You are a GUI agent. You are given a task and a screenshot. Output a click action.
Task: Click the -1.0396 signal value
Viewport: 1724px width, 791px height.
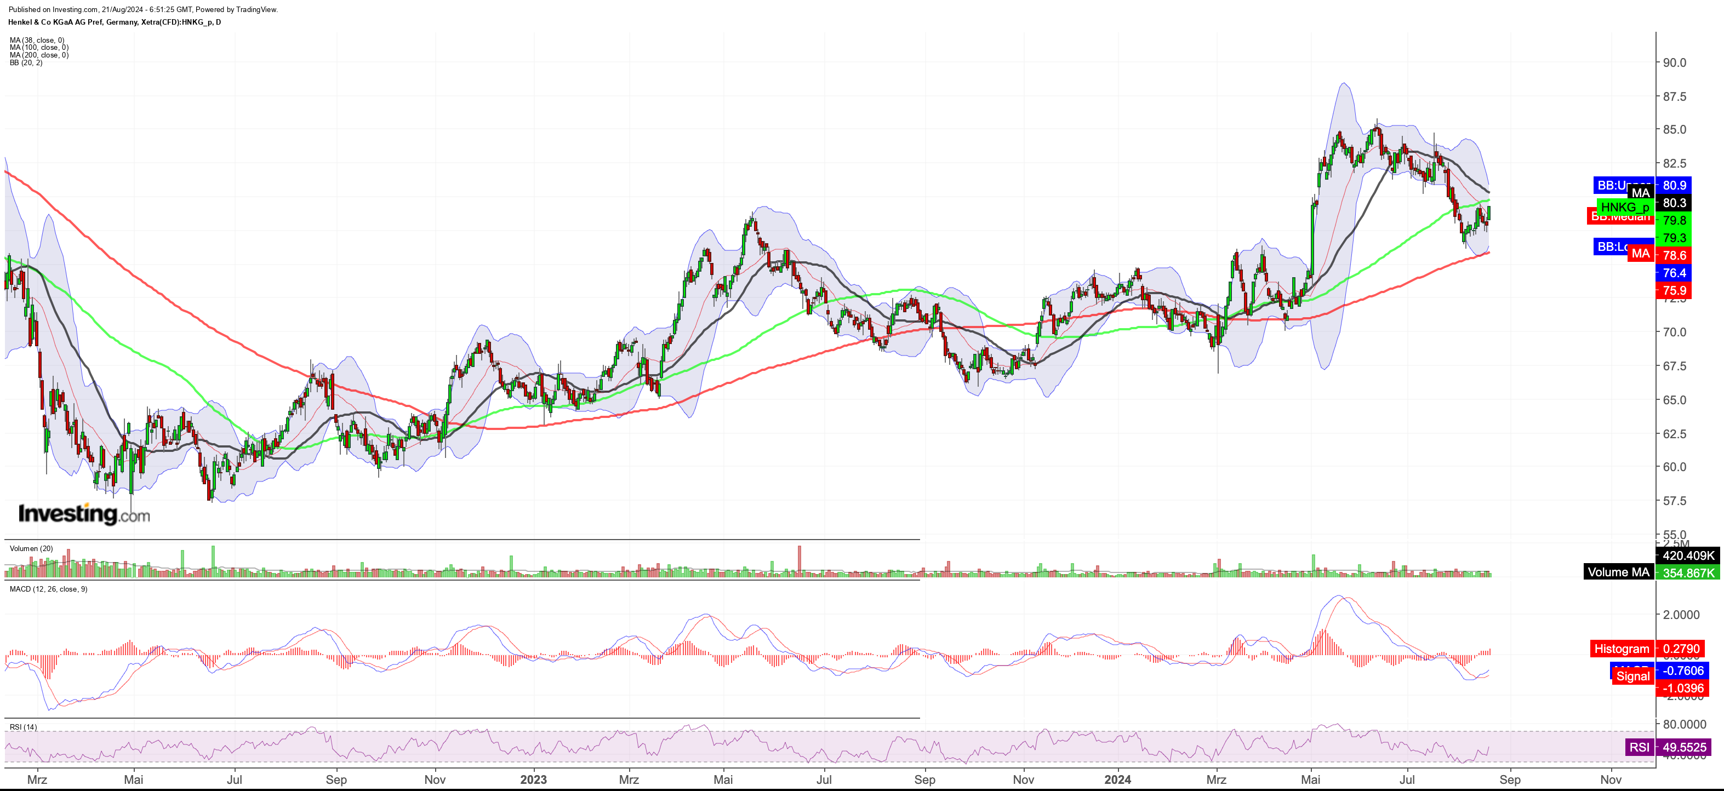(x=1682, y=688)
